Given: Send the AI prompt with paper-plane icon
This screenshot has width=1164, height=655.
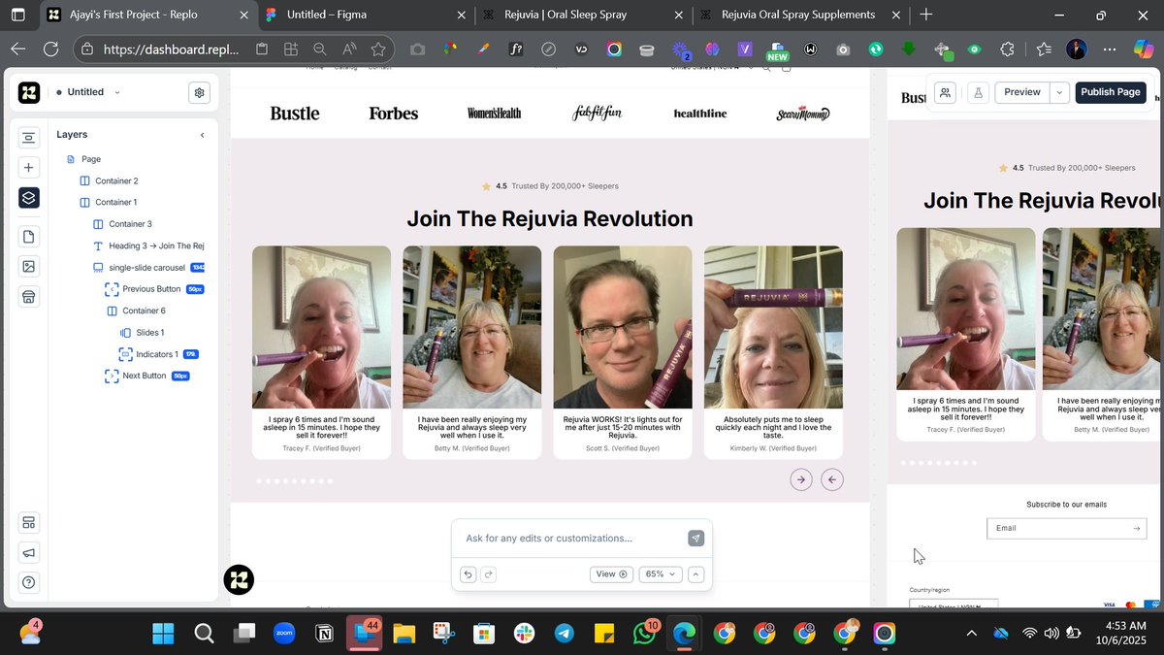Looking at the screenshot, I should pyautogui.click(x=695, y=539).
